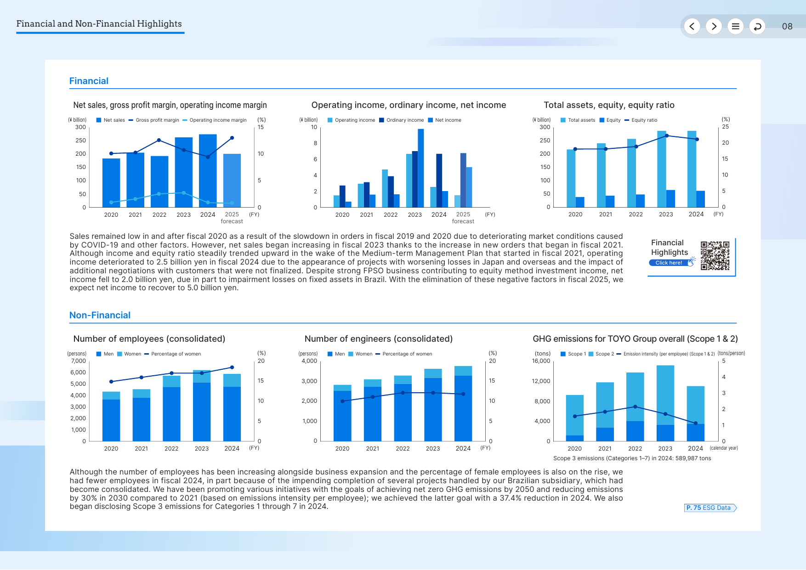Click 'Scope 2' legend label
The height and width of the screenshot is (570, 806).
click(605, 354)
